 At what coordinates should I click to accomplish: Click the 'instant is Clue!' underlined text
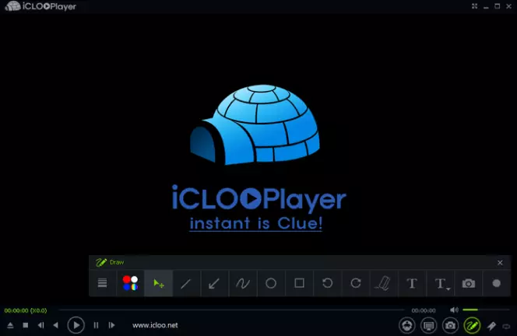click(256, 223)
